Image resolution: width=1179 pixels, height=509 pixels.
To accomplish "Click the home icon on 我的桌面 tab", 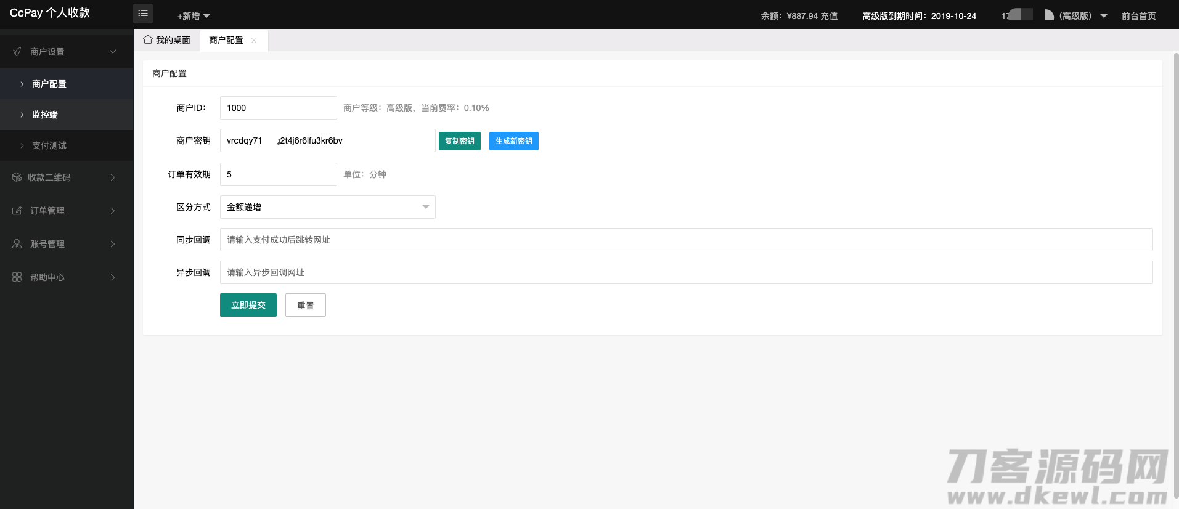I will (148, 40).
